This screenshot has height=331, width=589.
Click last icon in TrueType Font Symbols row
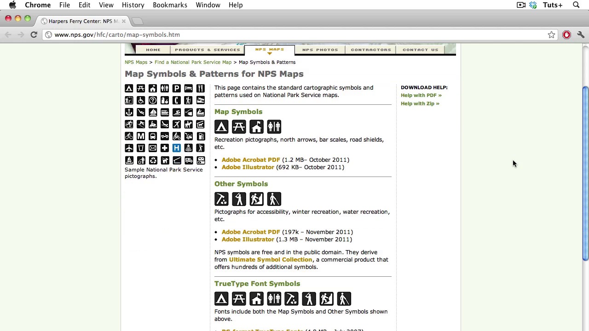pos(344,299)
